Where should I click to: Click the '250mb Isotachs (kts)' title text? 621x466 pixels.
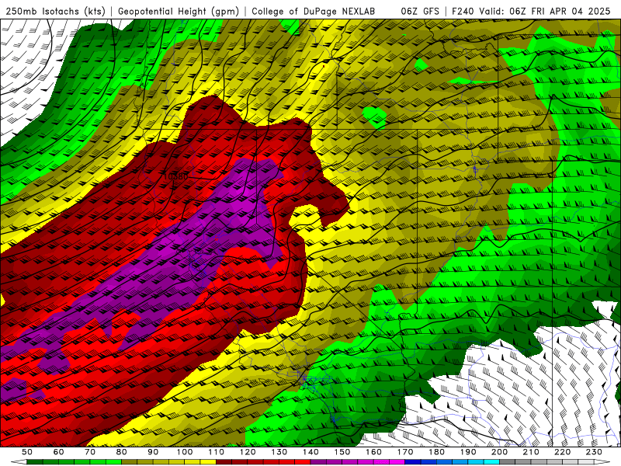click(55, 12)
